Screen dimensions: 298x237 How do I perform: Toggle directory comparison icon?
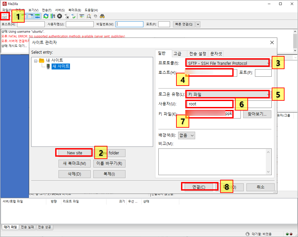point(89,16)
